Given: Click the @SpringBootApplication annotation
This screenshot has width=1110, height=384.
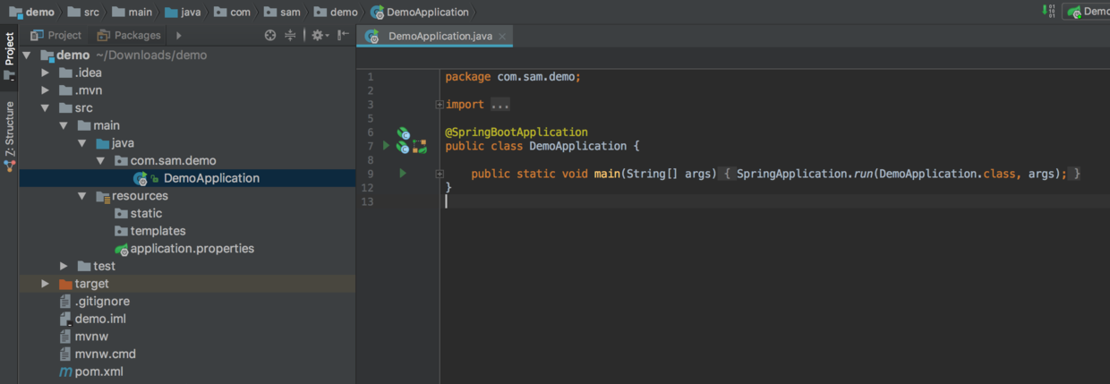Looking at the screenshot, I should tap(517, 132).
